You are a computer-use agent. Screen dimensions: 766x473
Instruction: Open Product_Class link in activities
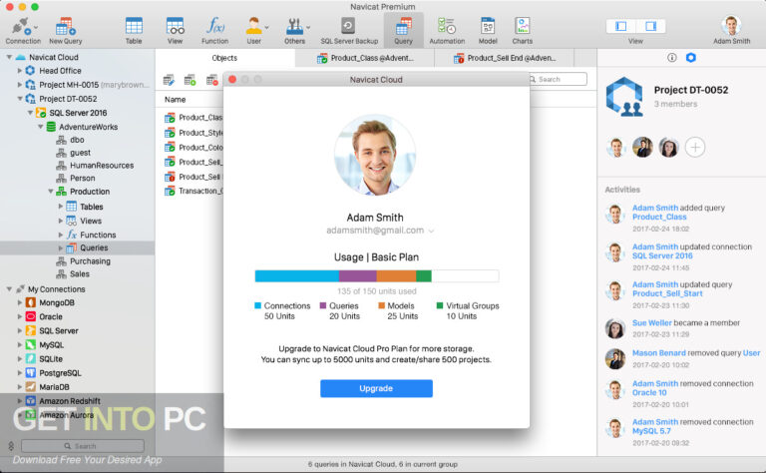[659, 217]
